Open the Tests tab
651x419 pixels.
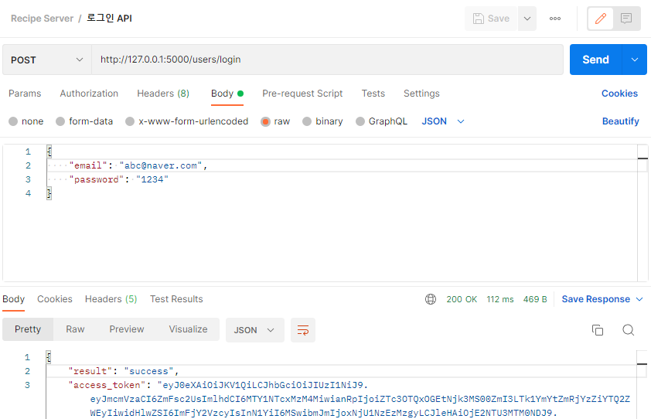(373, 94)
